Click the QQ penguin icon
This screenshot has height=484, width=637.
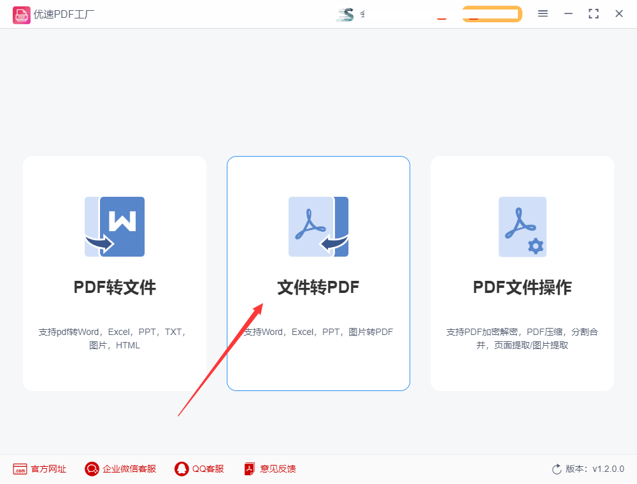pos(182,469)
